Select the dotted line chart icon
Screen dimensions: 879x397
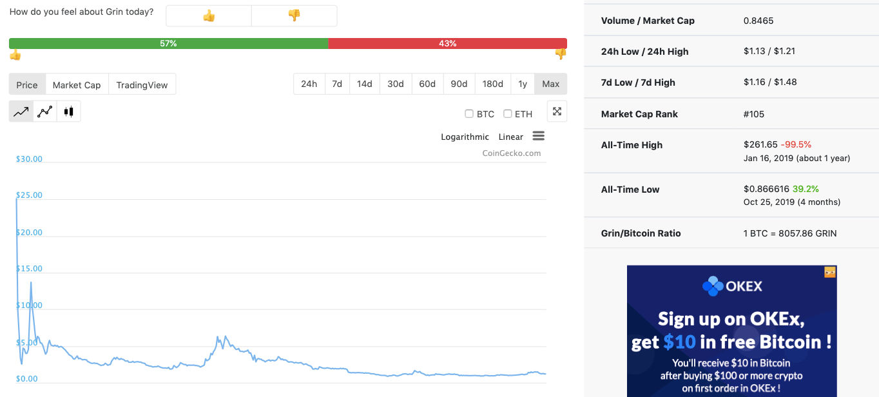coord(45,111)
